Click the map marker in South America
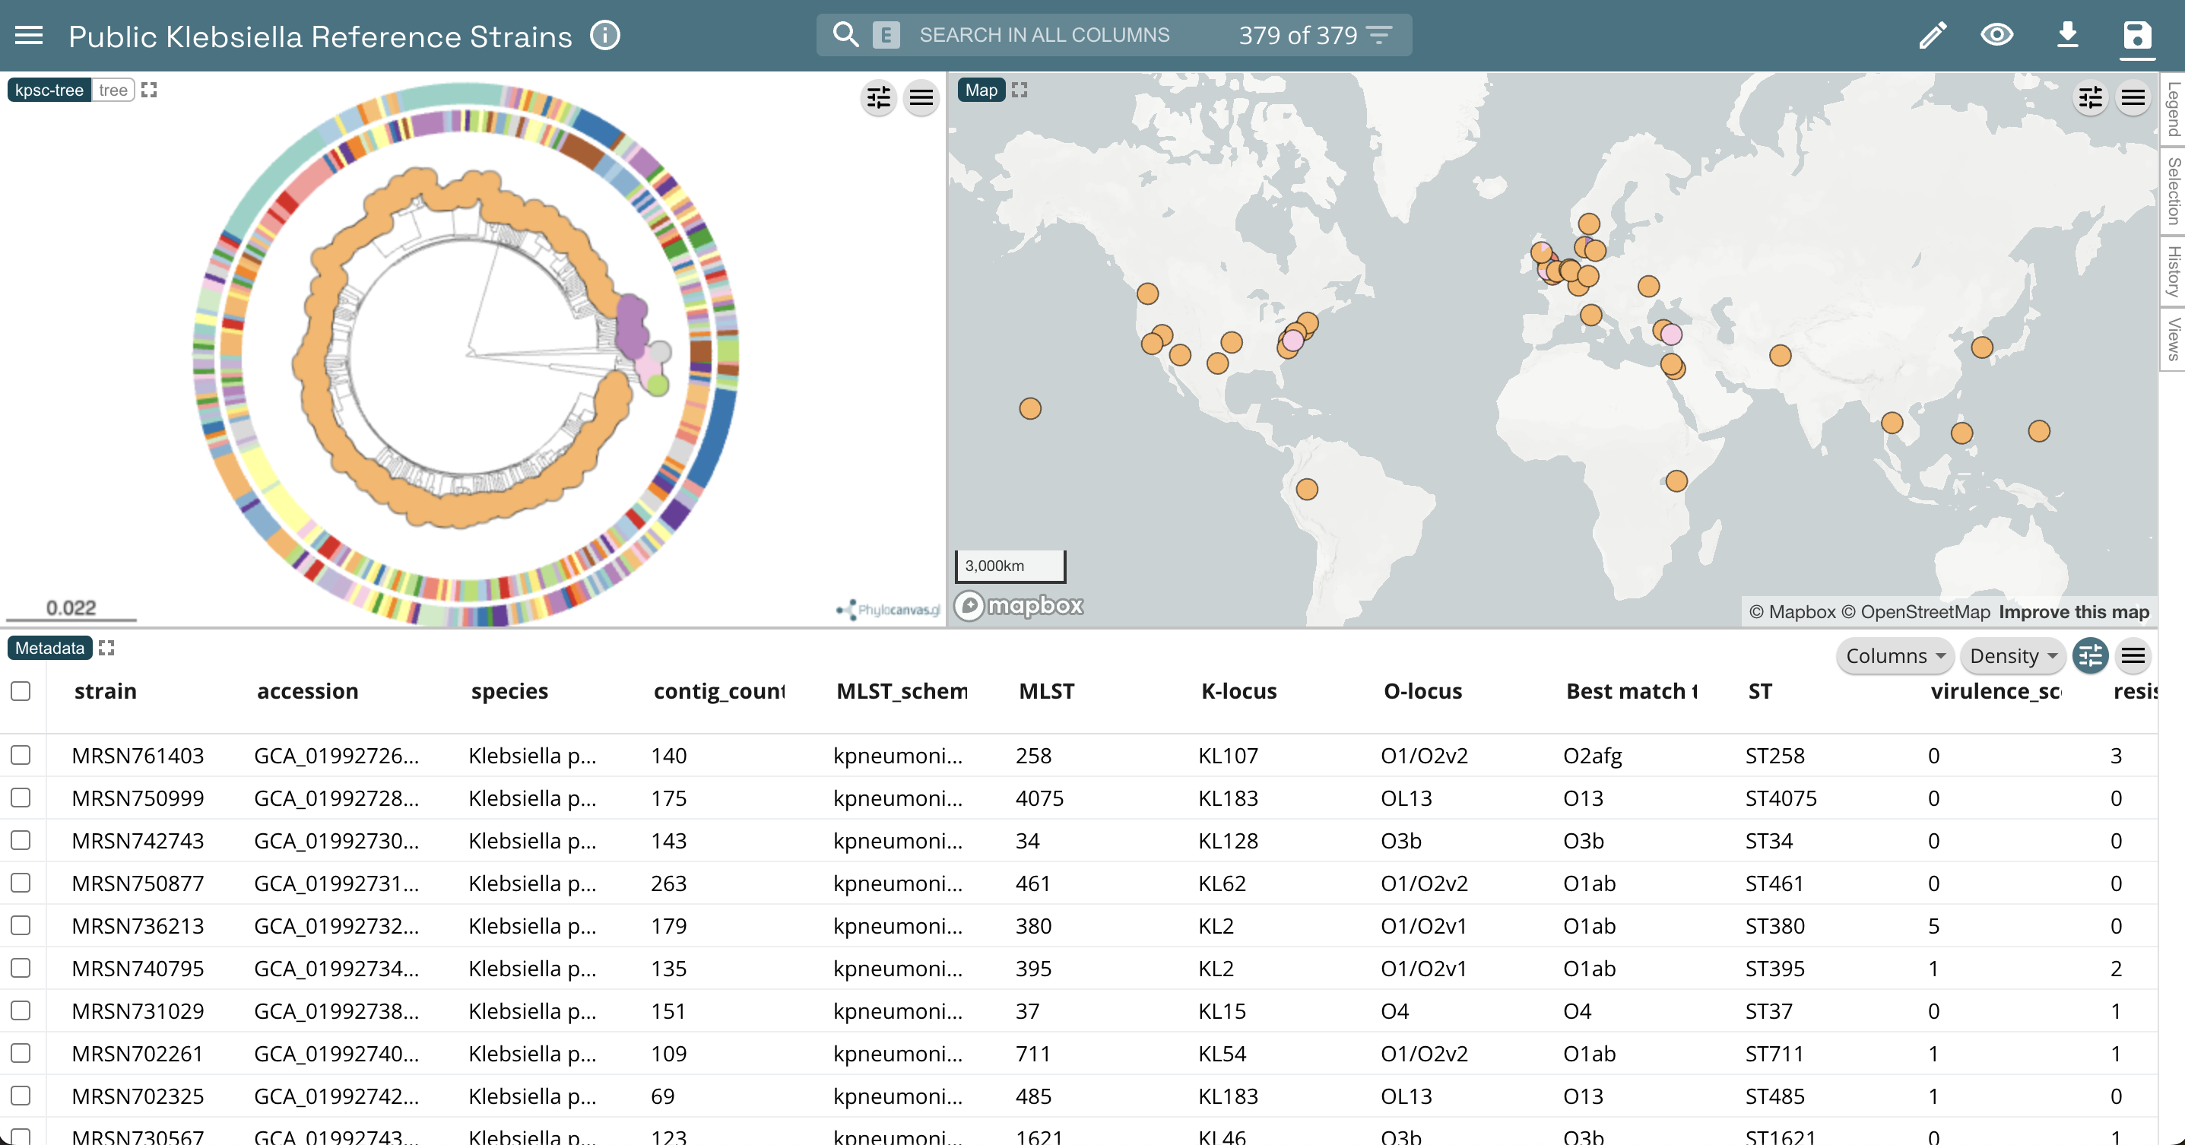This screenshot has height=1145, width=2185. pos(1307,490)
